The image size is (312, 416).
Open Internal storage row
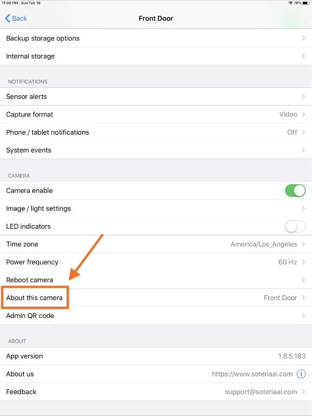tap(156, 56)
